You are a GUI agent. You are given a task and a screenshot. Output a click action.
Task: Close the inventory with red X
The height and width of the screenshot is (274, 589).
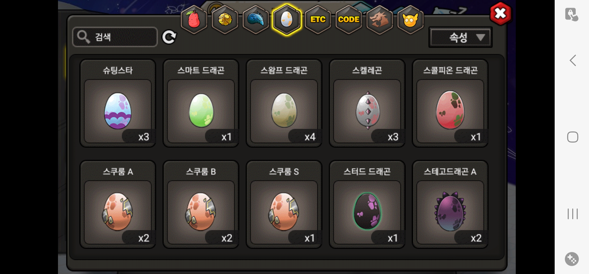coord(500,14)
